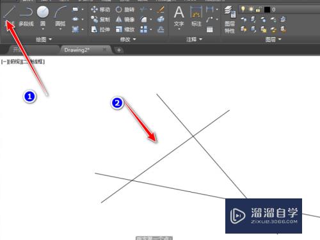Image resolution: width=320 pixels, height=240 pixels.
Task: Click Turn All Layers On icon
Action: point(243,29)
